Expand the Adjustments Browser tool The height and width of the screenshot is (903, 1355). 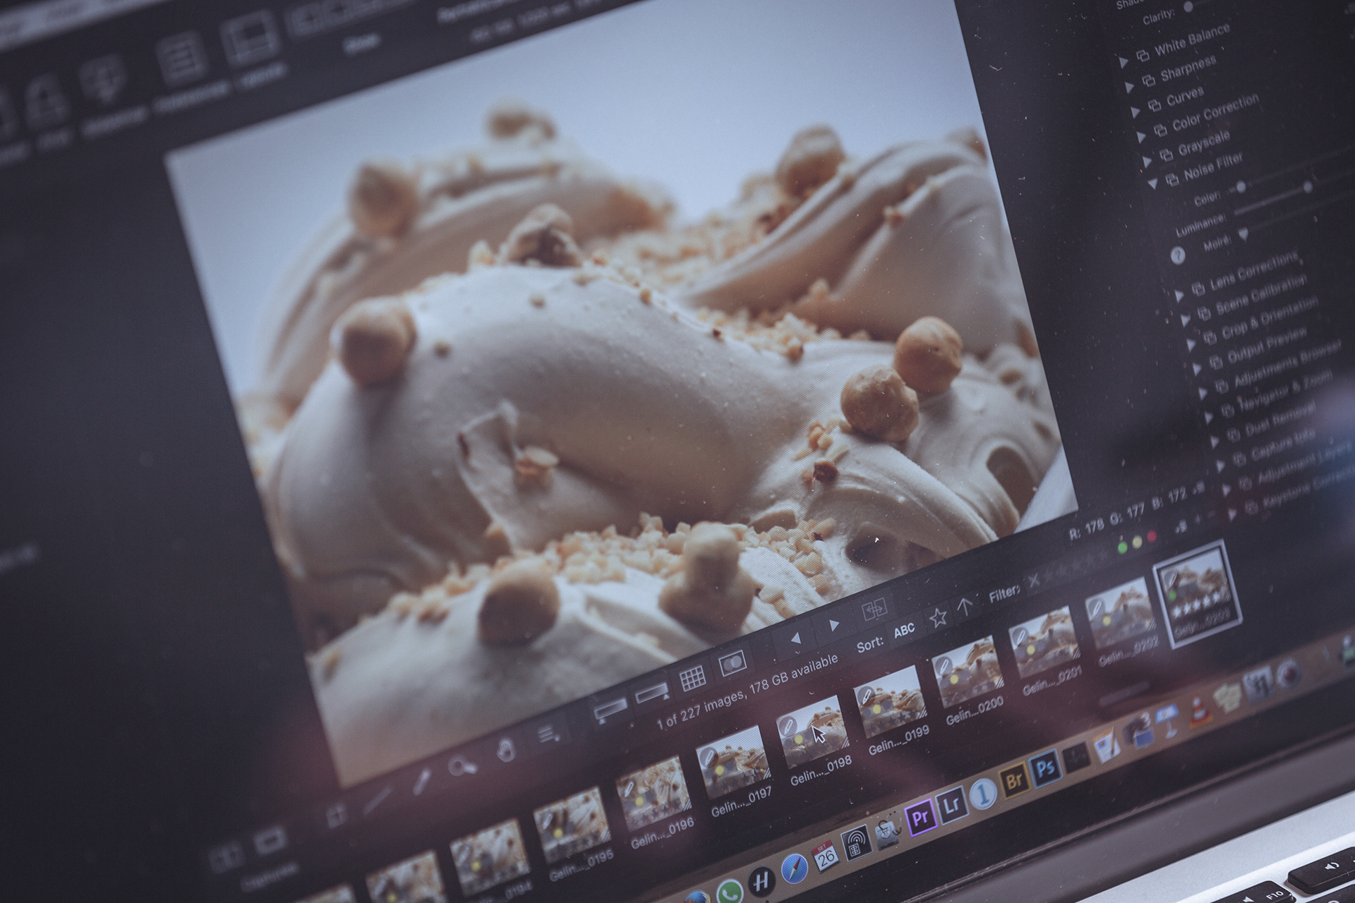tap(1204, 392)
